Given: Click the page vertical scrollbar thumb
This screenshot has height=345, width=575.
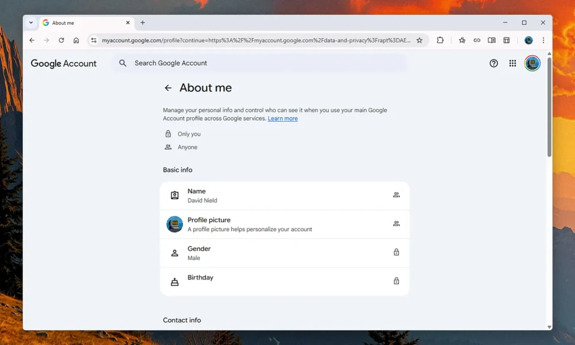Looking at the screenshot, I should tap(549, 107).
